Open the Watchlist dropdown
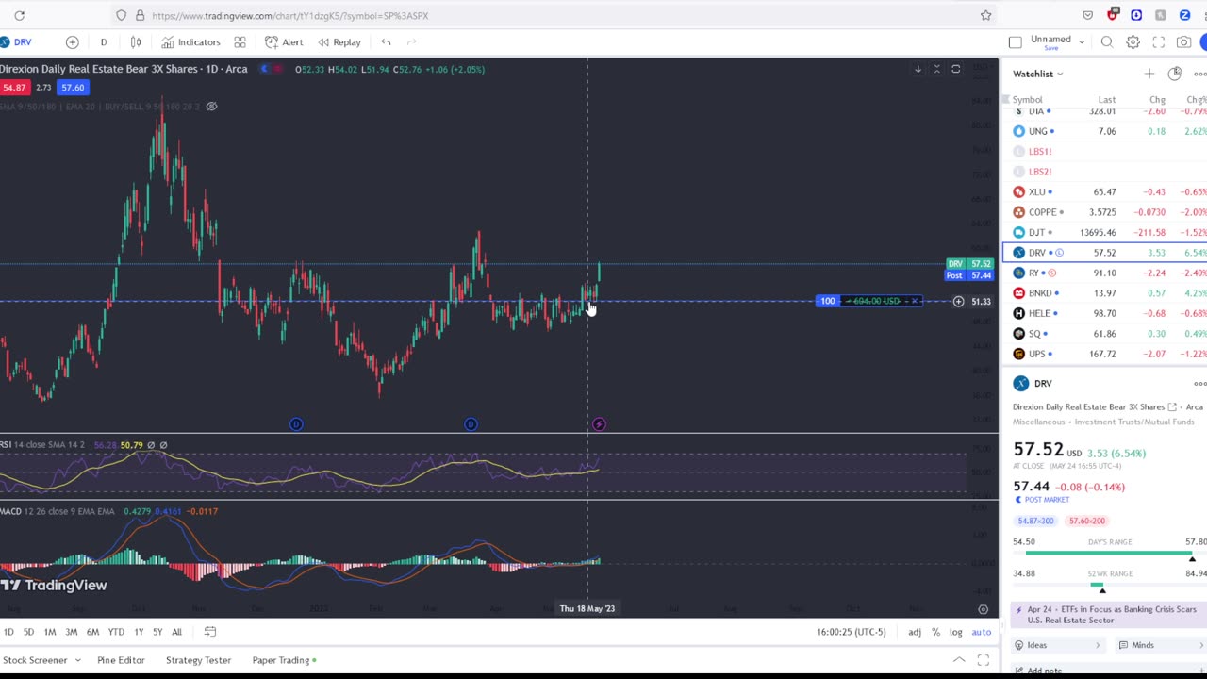Screen dimensions: 1207x679 click(x=1038, y=74)
